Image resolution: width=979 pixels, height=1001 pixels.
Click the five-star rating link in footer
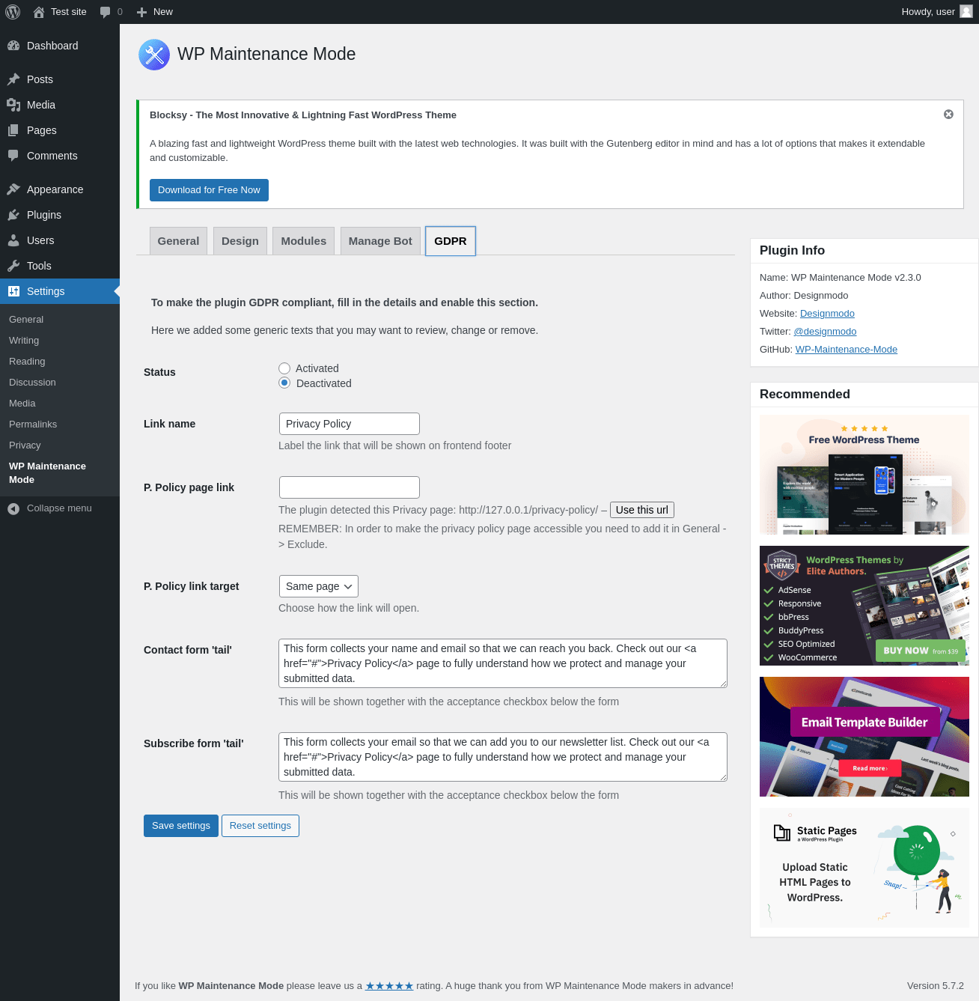coord(389,986)
